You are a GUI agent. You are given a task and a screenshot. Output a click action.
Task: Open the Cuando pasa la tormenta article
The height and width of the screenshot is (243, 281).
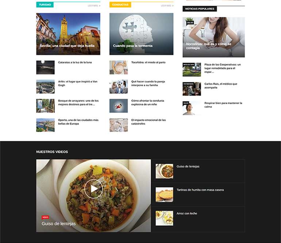141,34
